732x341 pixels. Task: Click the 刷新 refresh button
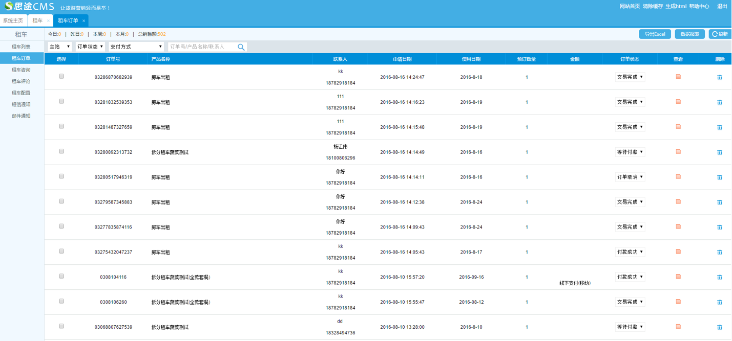pyautogui.click(x=720, y=34)
